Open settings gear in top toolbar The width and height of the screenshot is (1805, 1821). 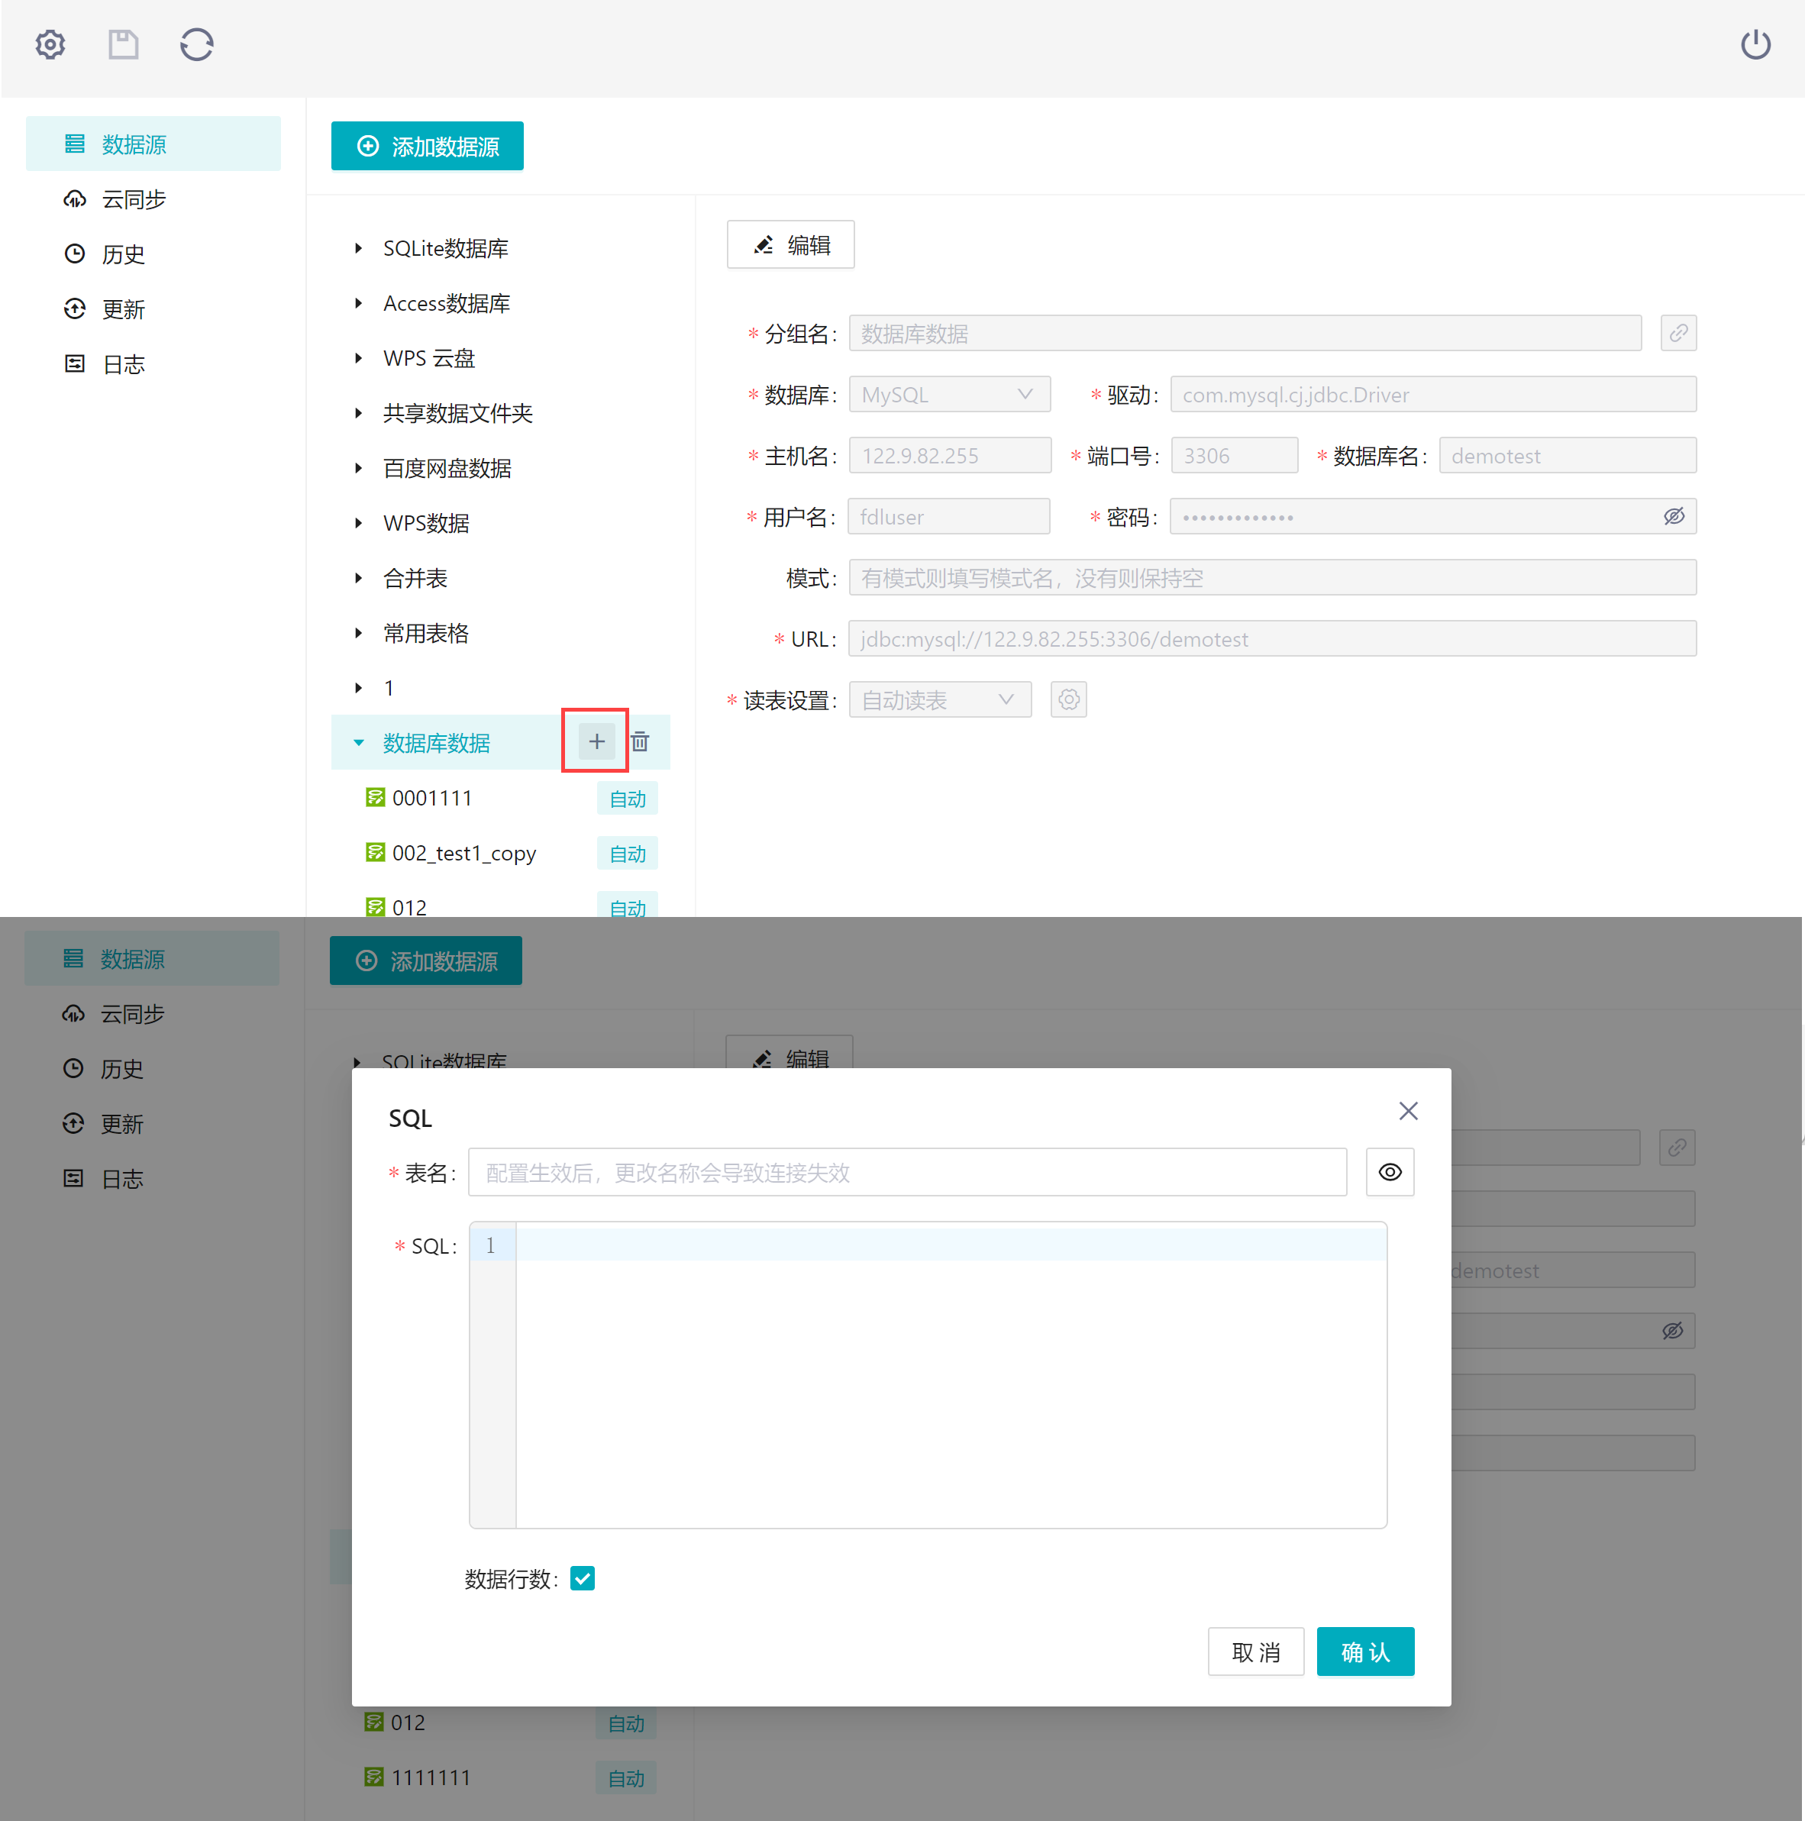pos(50,44)
